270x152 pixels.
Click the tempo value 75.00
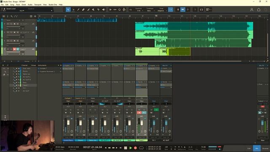click(203, 147)
